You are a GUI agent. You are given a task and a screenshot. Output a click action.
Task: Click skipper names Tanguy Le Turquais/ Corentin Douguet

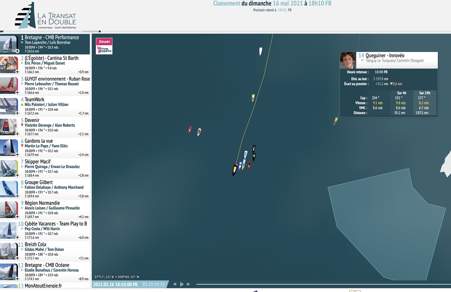395,60
